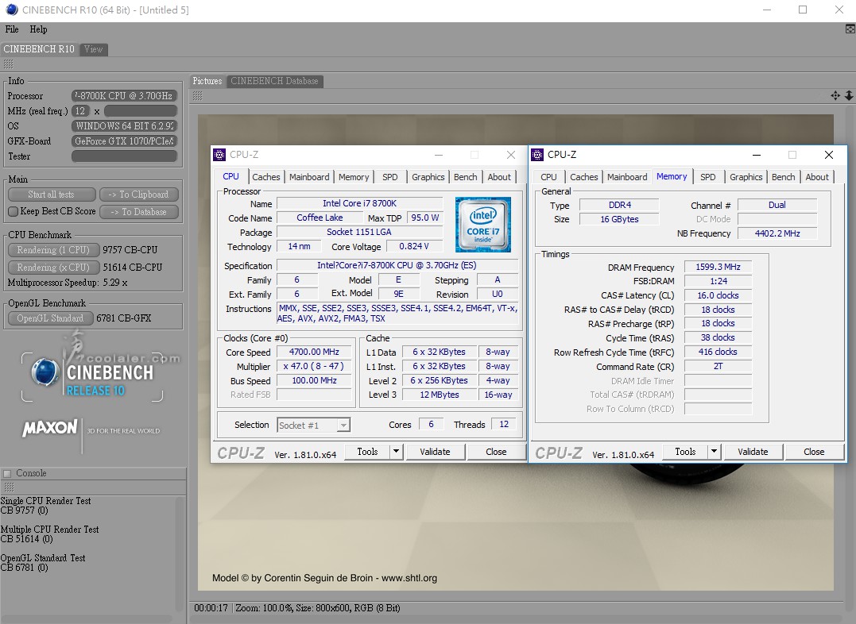Viewport: 856px width, 624px height.
Task: Expand the Socket #1 selection combo box
Action: pyautogui.click(x=343, y=426)
